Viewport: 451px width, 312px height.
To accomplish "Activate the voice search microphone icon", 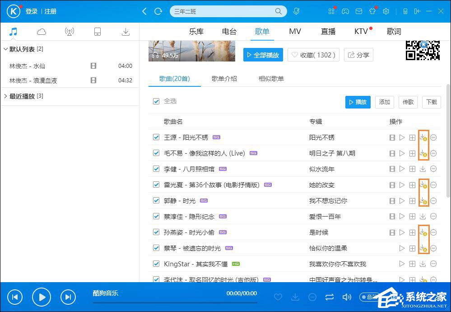I will (296, 11).
